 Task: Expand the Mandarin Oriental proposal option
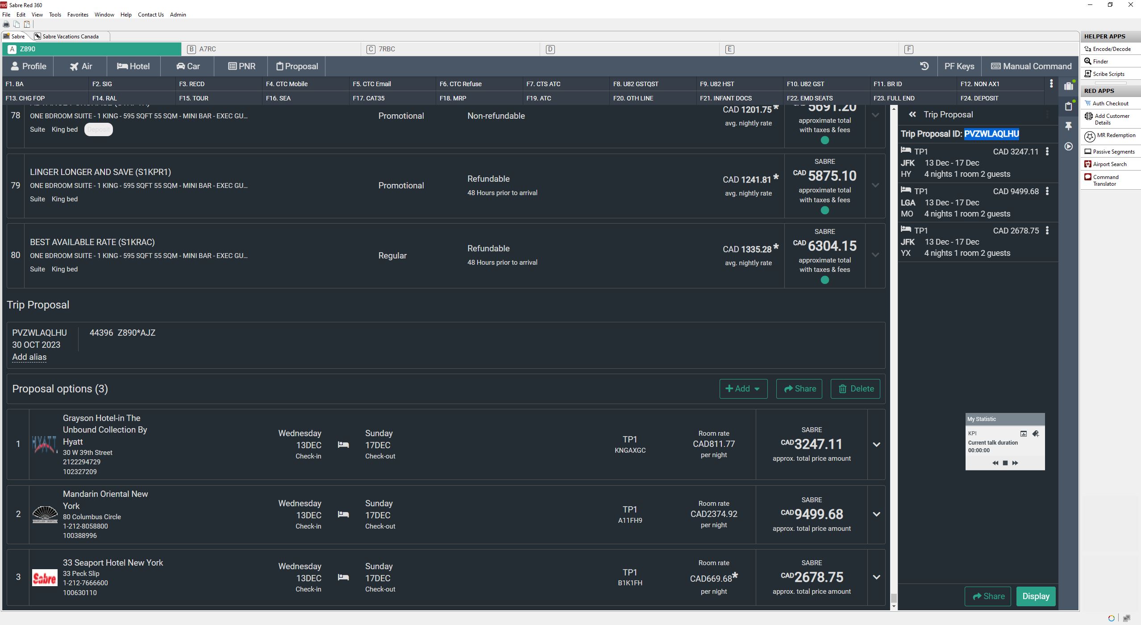tap(876, 514)
